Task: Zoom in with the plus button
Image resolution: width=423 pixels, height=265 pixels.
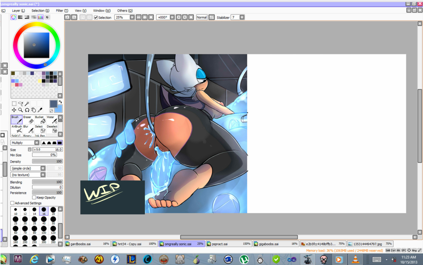Action: tap(145, 17)
